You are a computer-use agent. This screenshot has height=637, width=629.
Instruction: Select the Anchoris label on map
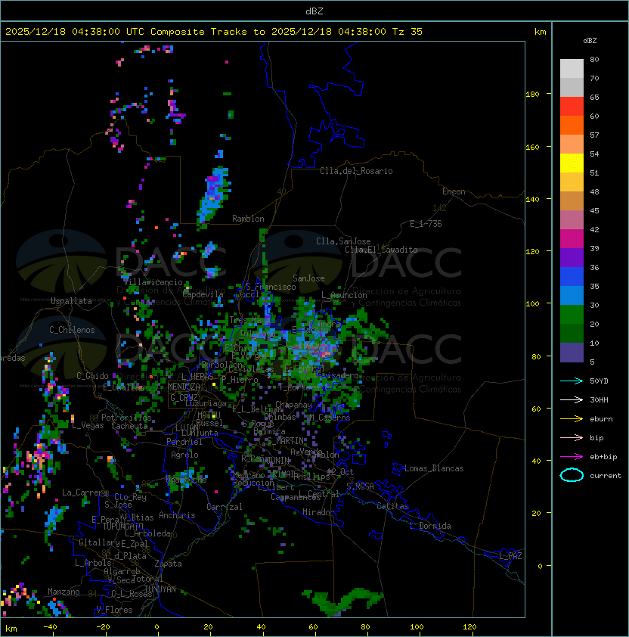pyautogui.click(x=177, y=515)
